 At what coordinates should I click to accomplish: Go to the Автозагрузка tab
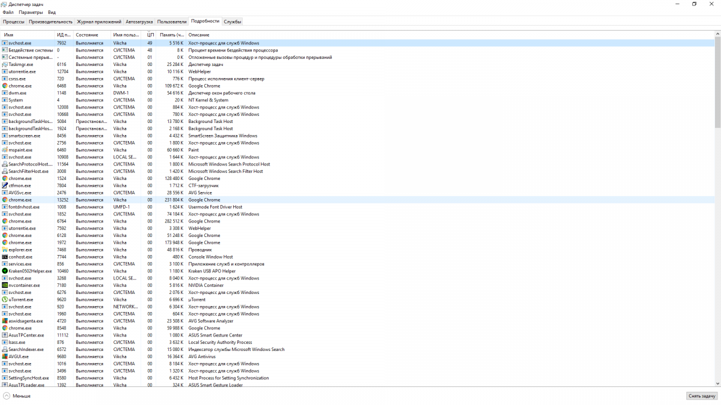(x=139, y=22)
